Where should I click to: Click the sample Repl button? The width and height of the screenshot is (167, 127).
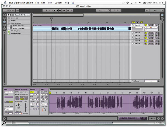pyautogui.click(x=22, y=97)
